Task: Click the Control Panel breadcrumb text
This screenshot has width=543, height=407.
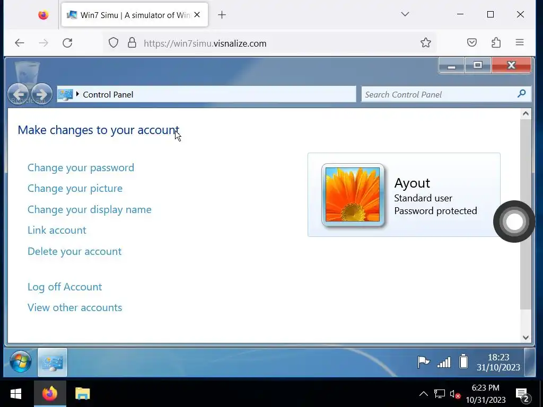Action: 108,94
